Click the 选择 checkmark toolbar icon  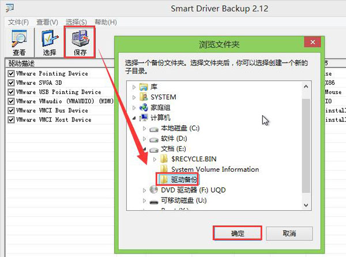[x=50, y=39]
